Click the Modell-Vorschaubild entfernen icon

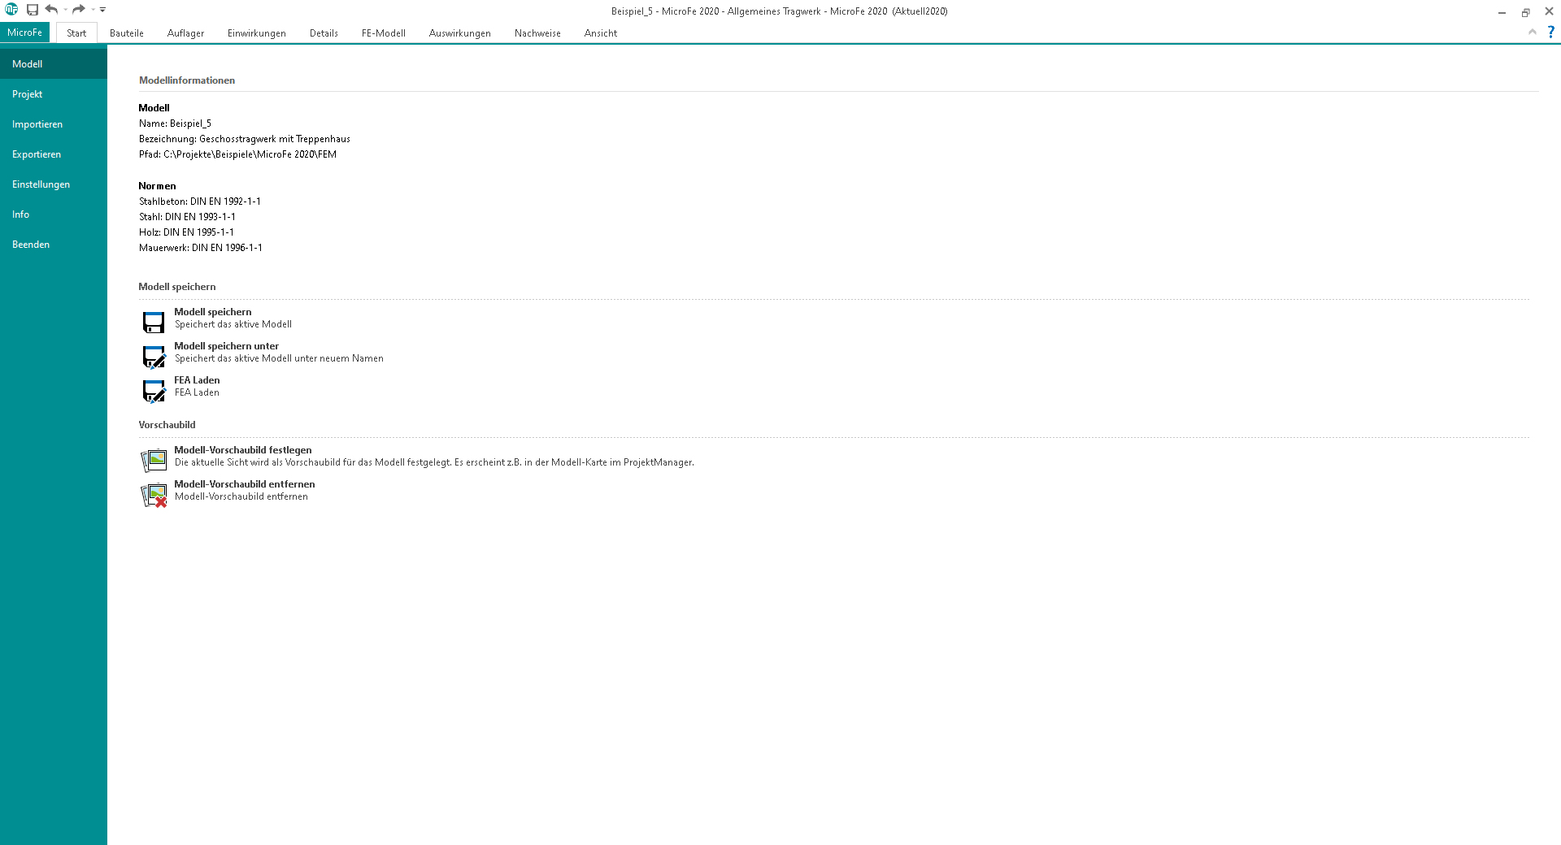coord(154,495)
